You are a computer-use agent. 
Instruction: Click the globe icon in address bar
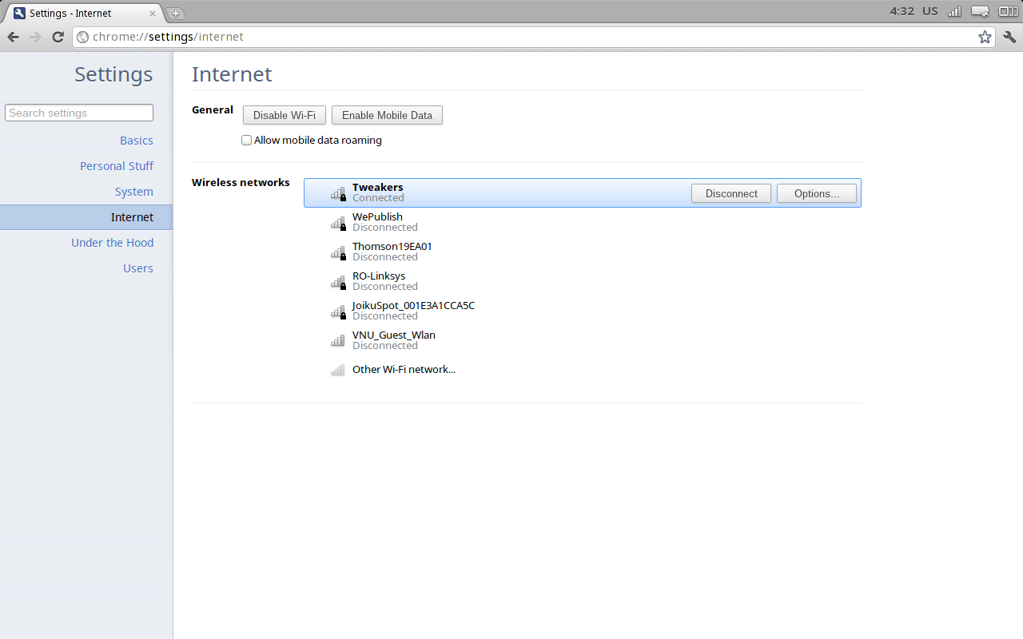82,37
